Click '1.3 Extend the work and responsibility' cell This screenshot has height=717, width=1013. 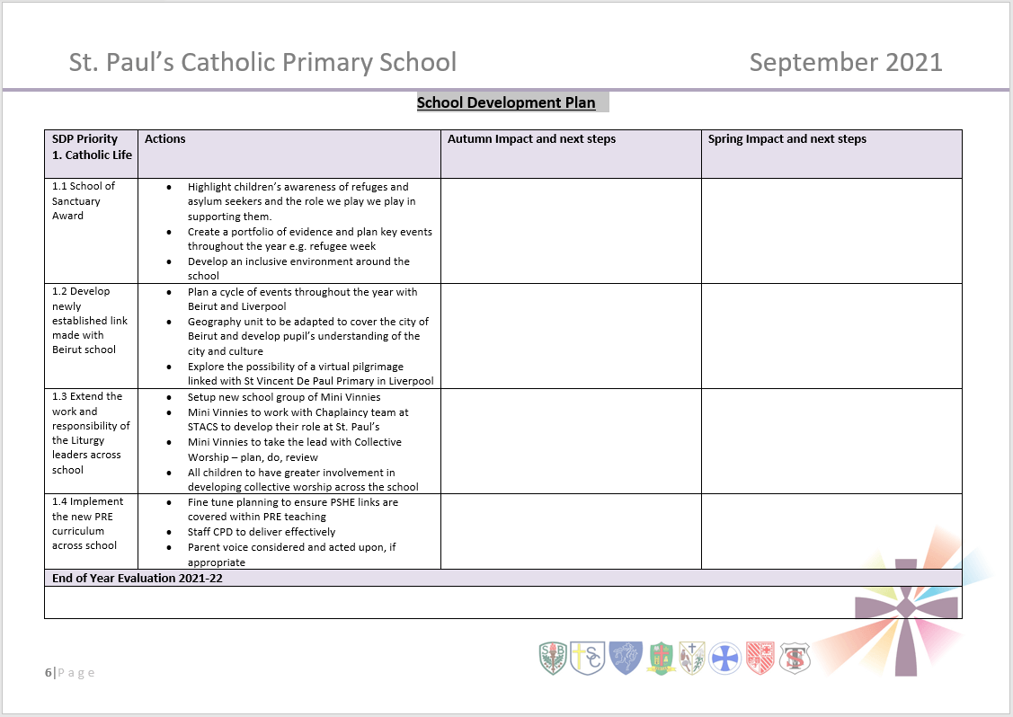point(91,441)
